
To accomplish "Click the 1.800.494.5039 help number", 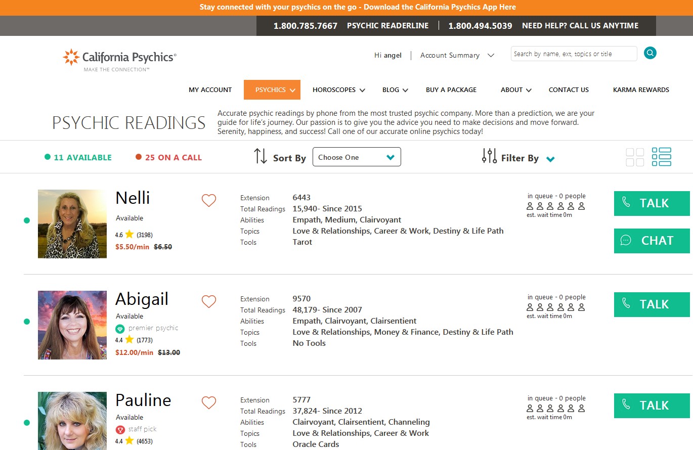I will point(481,26).
